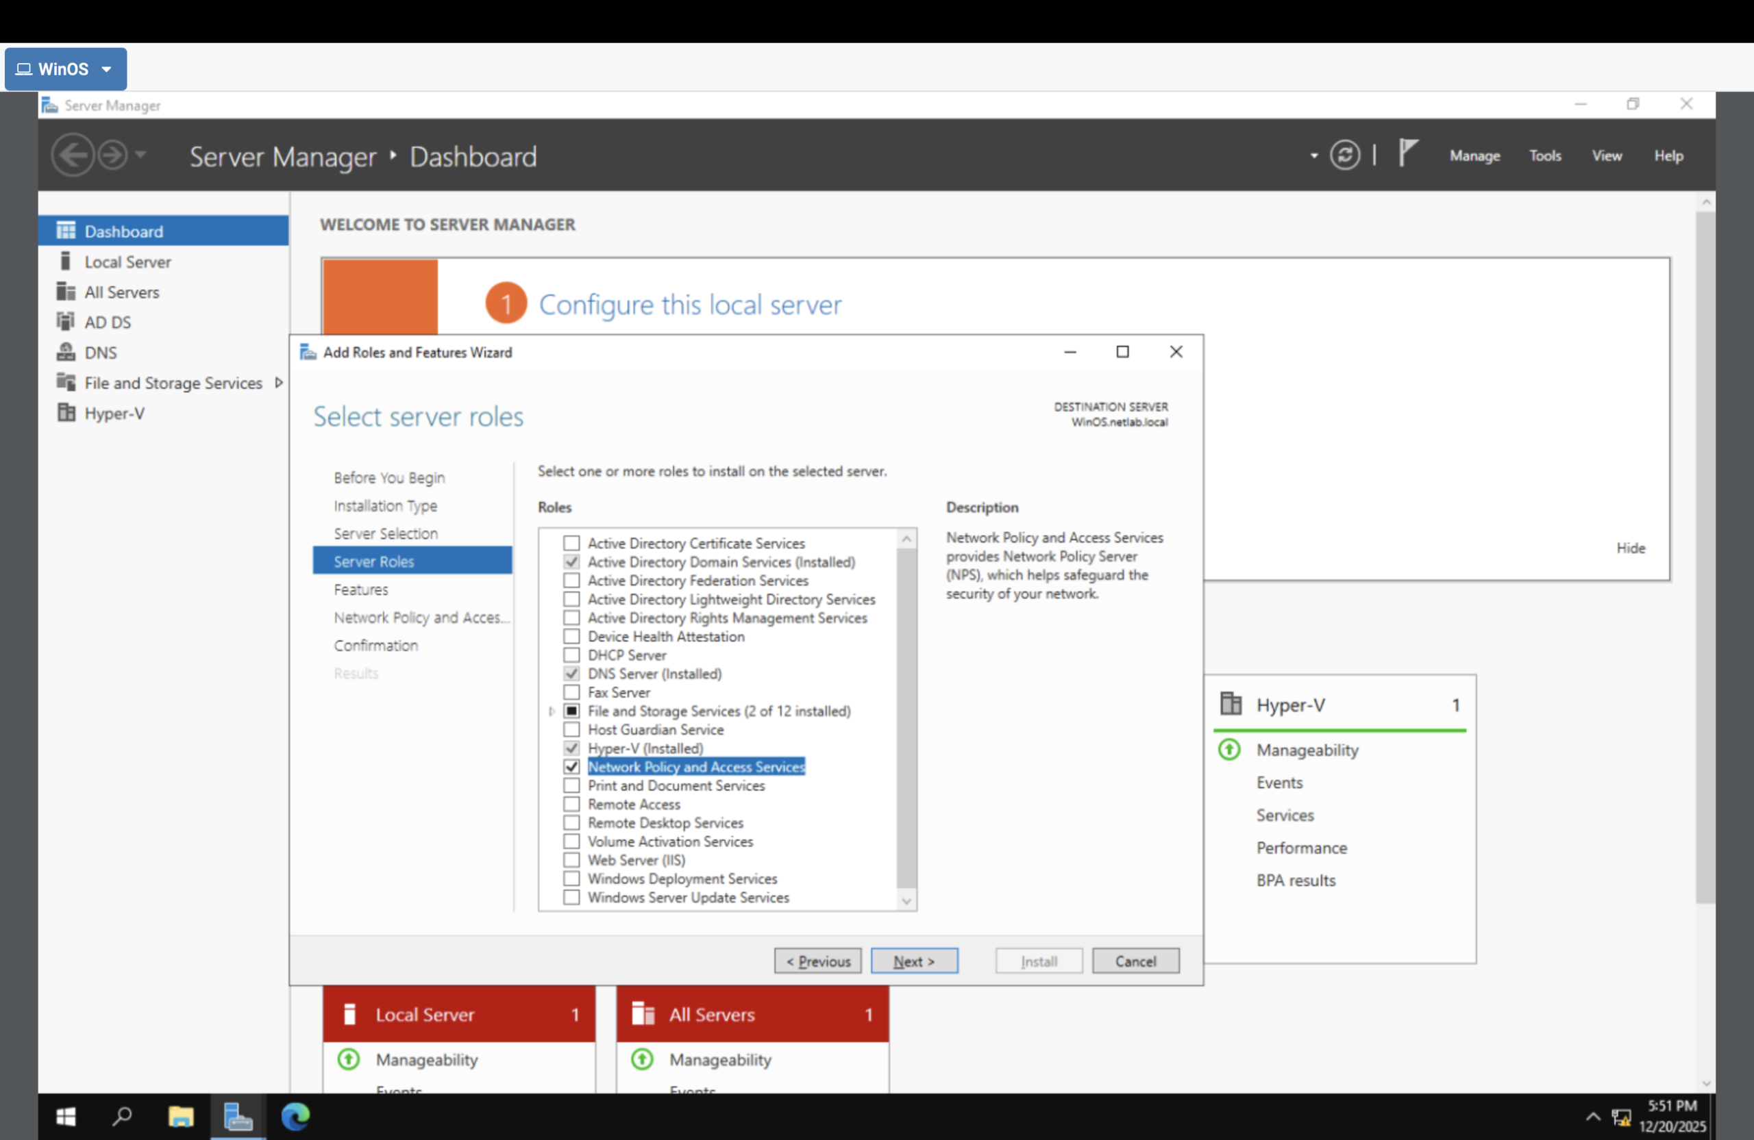The image size is (1754, 1140).
Task: Expand File and Storage Services sidebar arrow
Action: pyautogui.click(x=279, y=383)
